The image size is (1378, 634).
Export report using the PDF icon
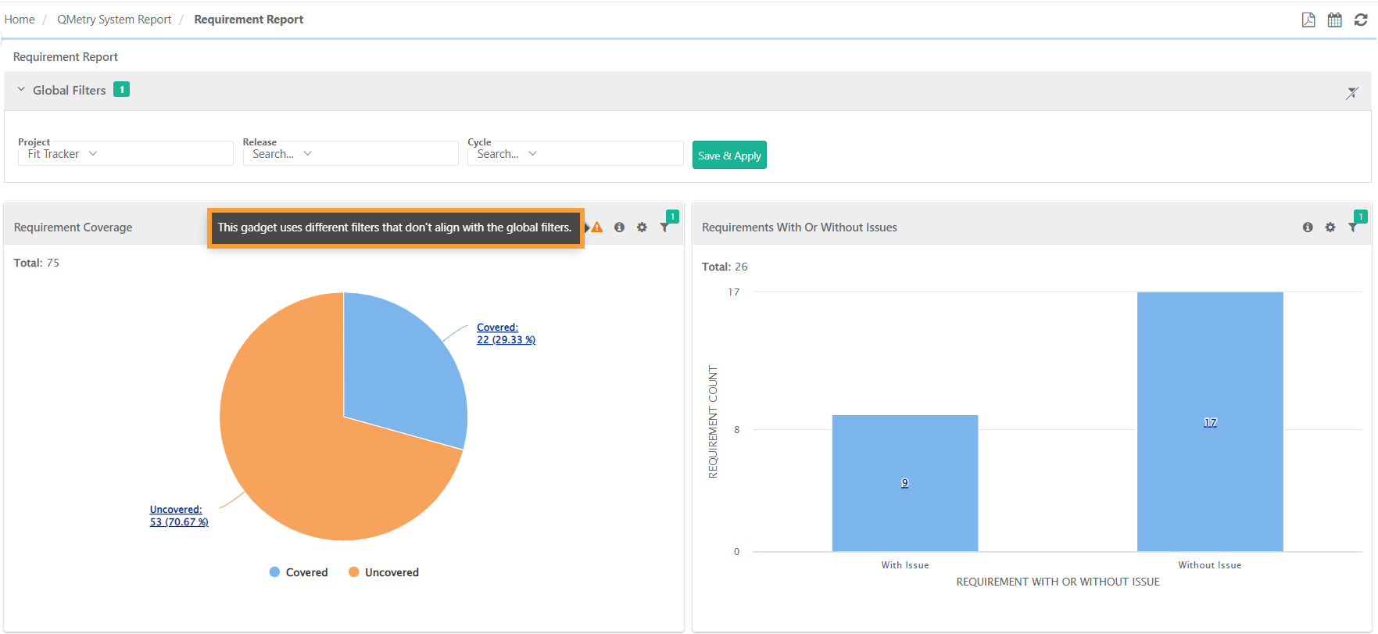click(1308, 20)
